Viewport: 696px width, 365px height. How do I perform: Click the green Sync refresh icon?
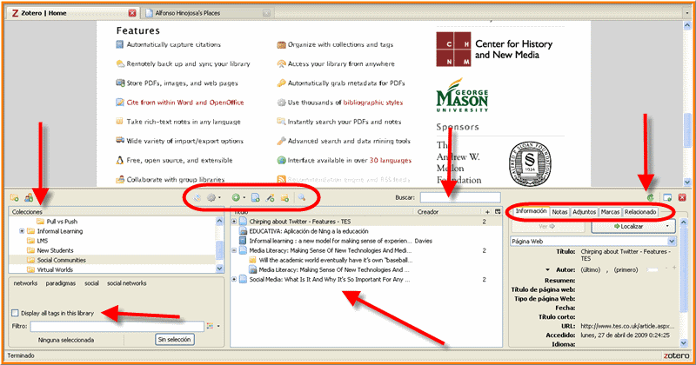point(650,198)
